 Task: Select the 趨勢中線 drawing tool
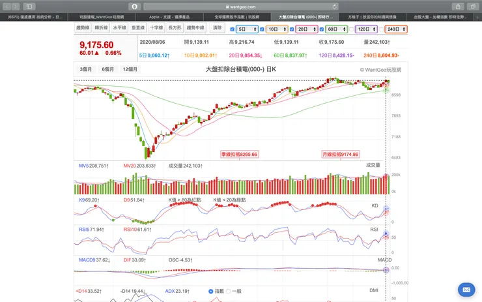point(195,27)
